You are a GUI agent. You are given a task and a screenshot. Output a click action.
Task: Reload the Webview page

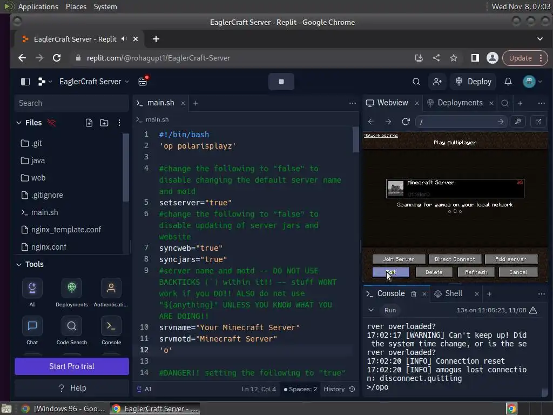[x=406, y=122]
